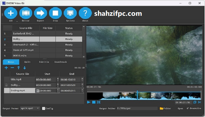Remove selected clip with the minus icon
Image resolution: width=205 pixels, height=117 pixels.
click(12, 68)
